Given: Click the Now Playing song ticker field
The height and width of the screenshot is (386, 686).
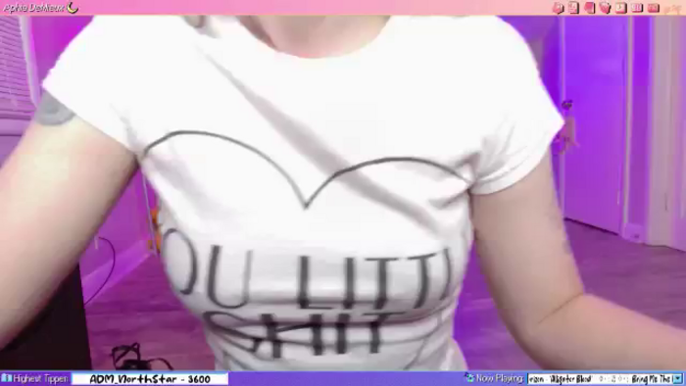Looking at the screenshot, I should click(x=600, y=378).
